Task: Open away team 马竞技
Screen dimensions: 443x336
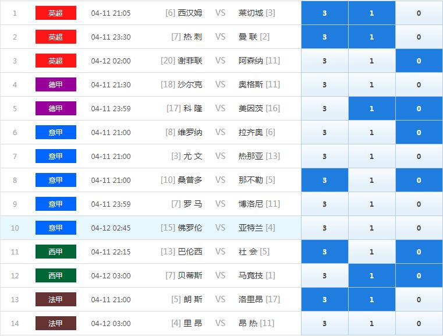Action: pyautogui.click(x=250, y=275)
